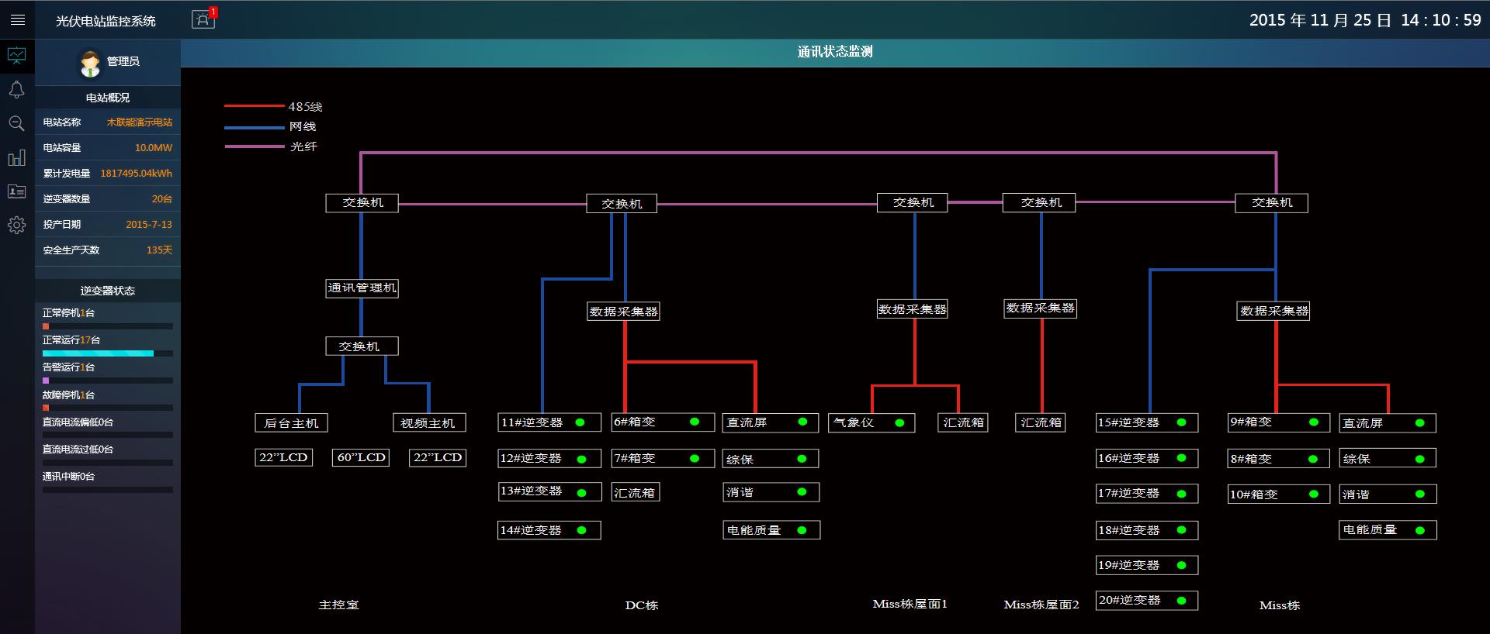The height and width of the screenshot is (634, 1490).
Task: Open the settings gear sidebar icon
Action: coord(17,226)
